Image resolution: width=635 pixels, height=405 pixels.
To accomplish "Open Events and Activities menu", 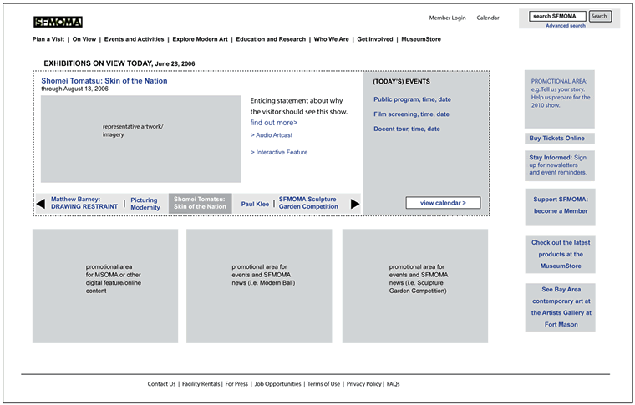I will (x=134, y=39).
